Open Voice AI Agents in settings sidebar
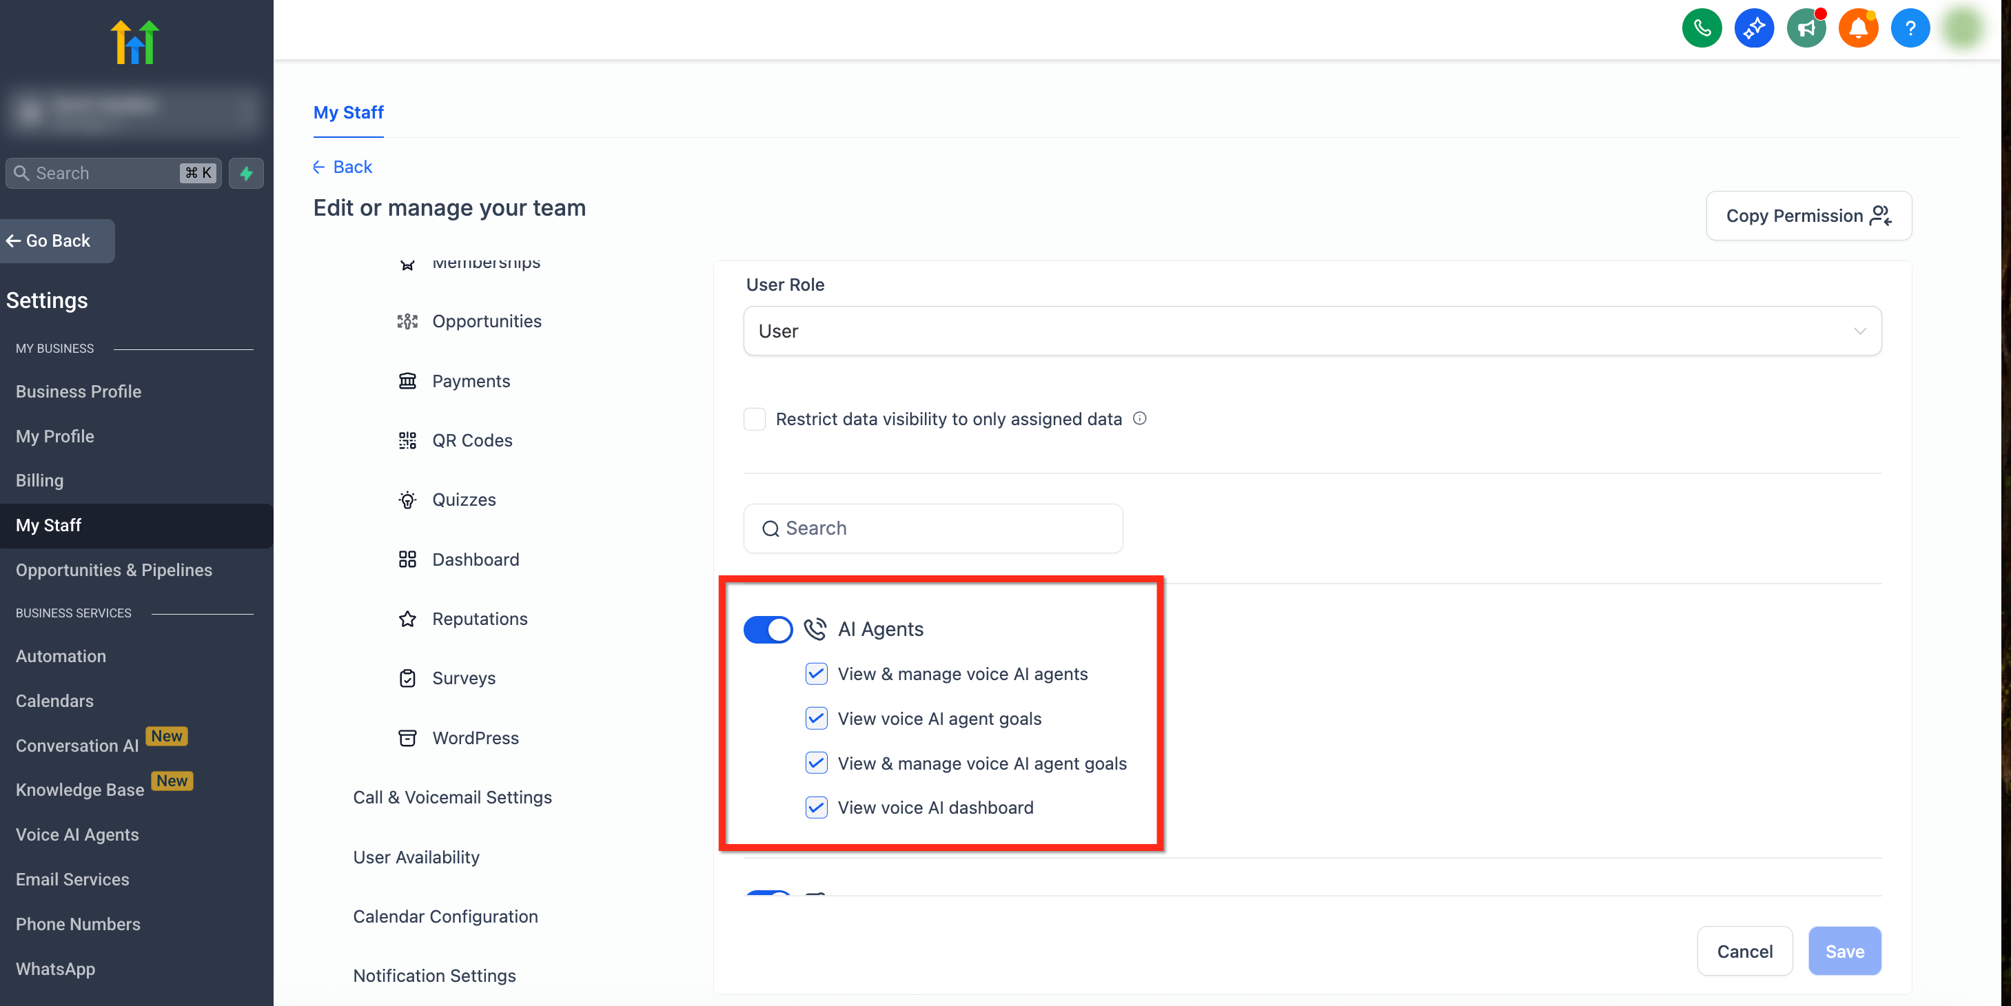Screen dimensions: 2011x1006 pyautogui.click(x=77, y=834)
